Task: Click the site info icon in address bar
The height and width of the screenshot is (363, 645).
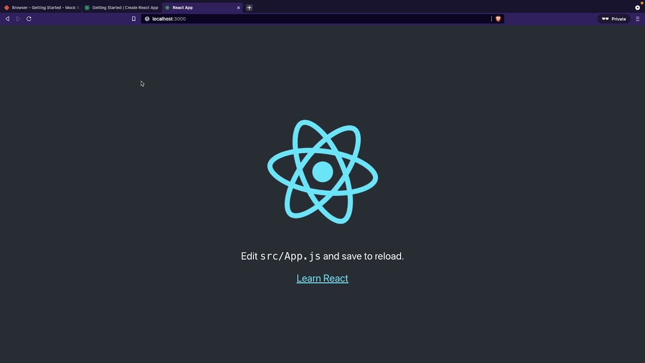Action: coord(147,19)
